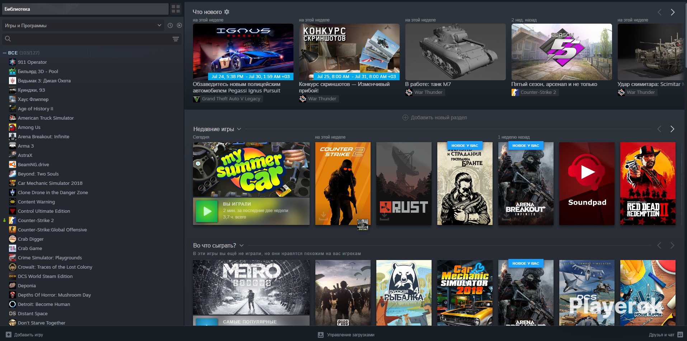
Task: Click Grand Theft Auto V Legacy tag
Action: click(x=228, y=99)
